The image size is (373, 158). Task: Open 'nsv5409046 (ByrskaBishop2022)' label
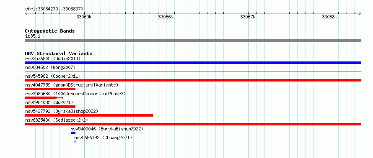[107, 129]
